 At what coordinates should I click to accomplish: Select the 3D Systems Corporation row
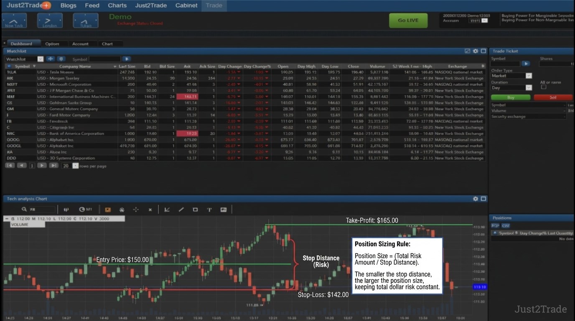[x=245, y=158]
